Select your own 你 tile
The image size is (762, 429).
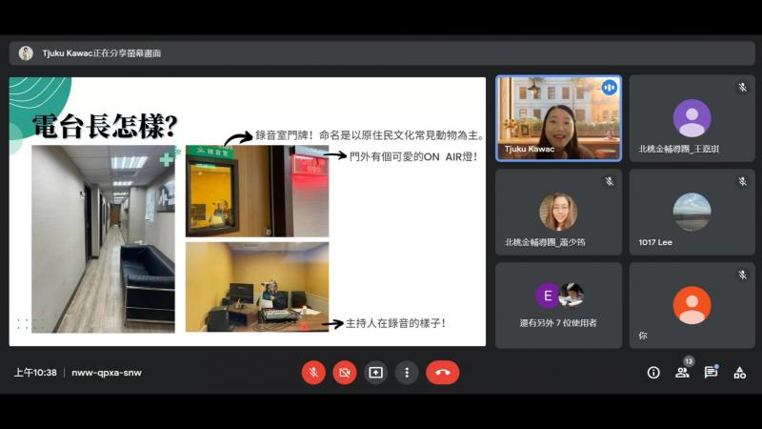click(x=692, y=305)
